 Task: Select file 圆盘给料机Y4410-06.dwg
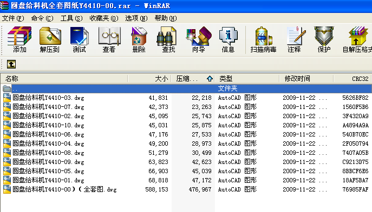point(48,134)
